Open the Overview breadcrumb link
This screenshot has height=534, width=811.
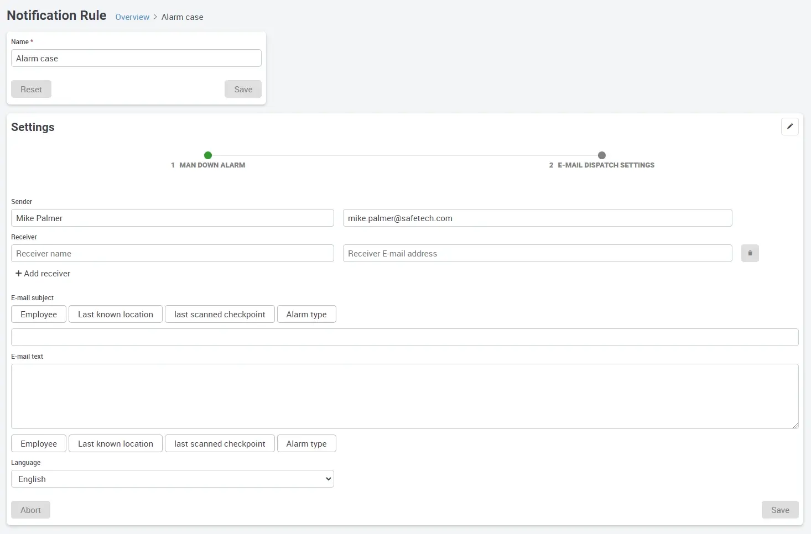[x=132, y=17]
